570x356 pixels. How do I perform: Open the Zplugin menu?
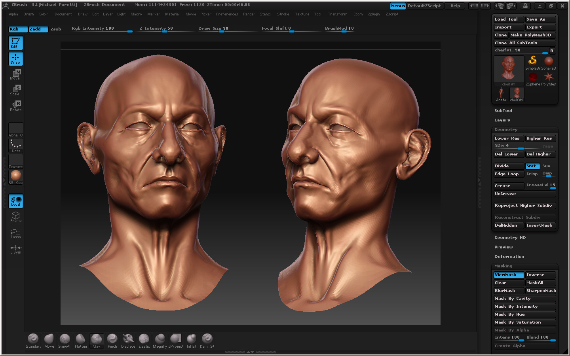click(374, 14)
